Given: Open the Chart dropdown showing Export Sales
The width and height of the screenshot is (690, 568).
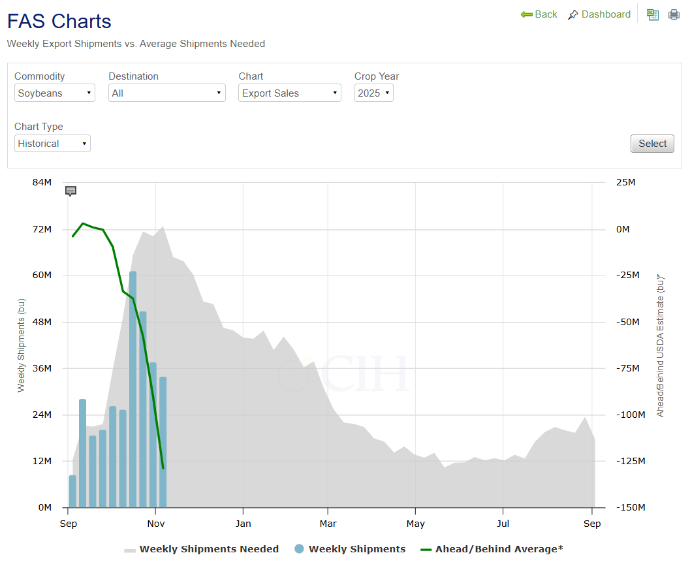Looking at the screenshot, I should tap(290, 93).
